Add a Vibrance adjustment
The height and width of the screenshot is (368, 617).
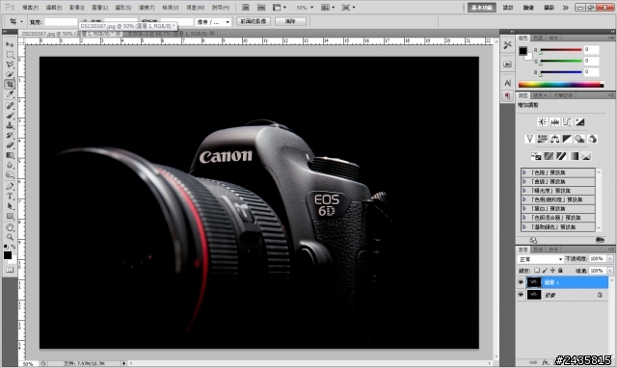(529, 139)
